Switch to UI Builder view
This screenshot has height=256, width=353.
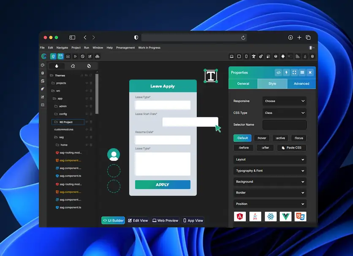[x=113, y=221]
